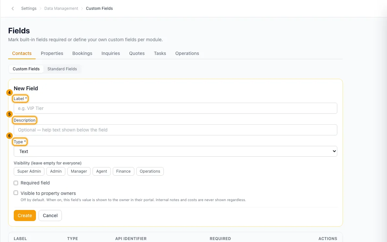Open Data Management breadcrumb
Image resolution: width=387 pixels, height=242 pixels.
click(x=61, y=9)
